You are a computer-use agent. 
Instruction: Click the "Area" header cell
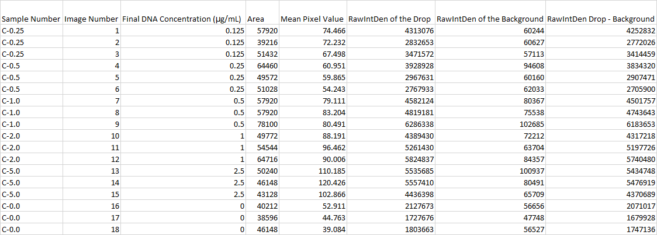256,19
